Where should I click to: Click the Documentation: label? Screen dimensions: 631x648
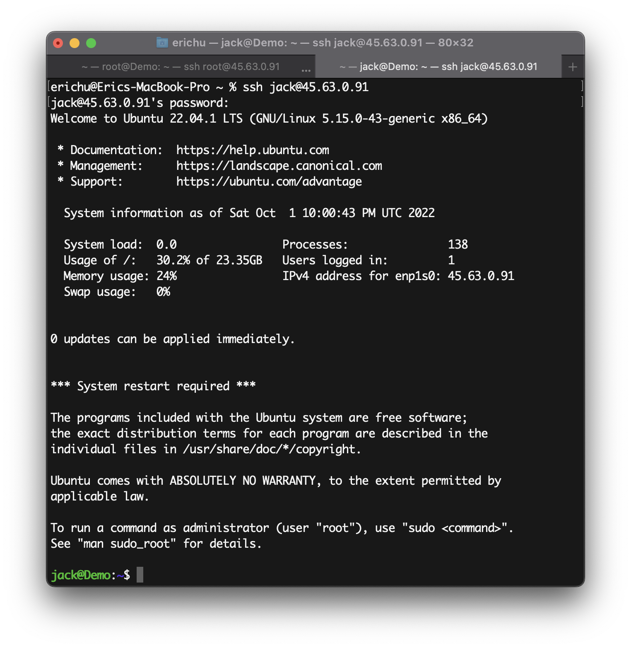pos(116,150)
